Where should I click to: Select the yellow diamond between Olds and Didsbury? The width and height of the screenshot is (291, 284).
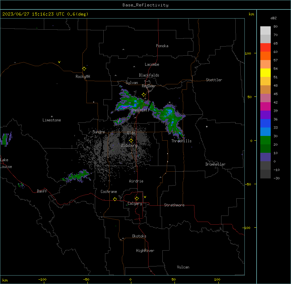(131, 141)
